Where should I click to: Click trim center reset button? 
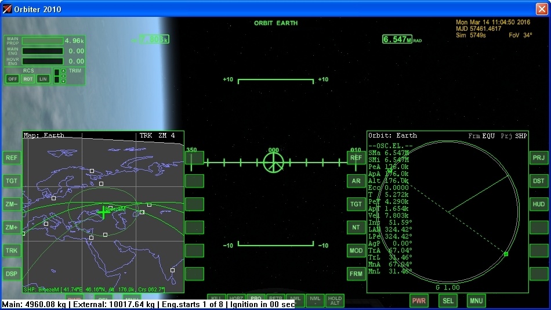click(x=63, y=76)
